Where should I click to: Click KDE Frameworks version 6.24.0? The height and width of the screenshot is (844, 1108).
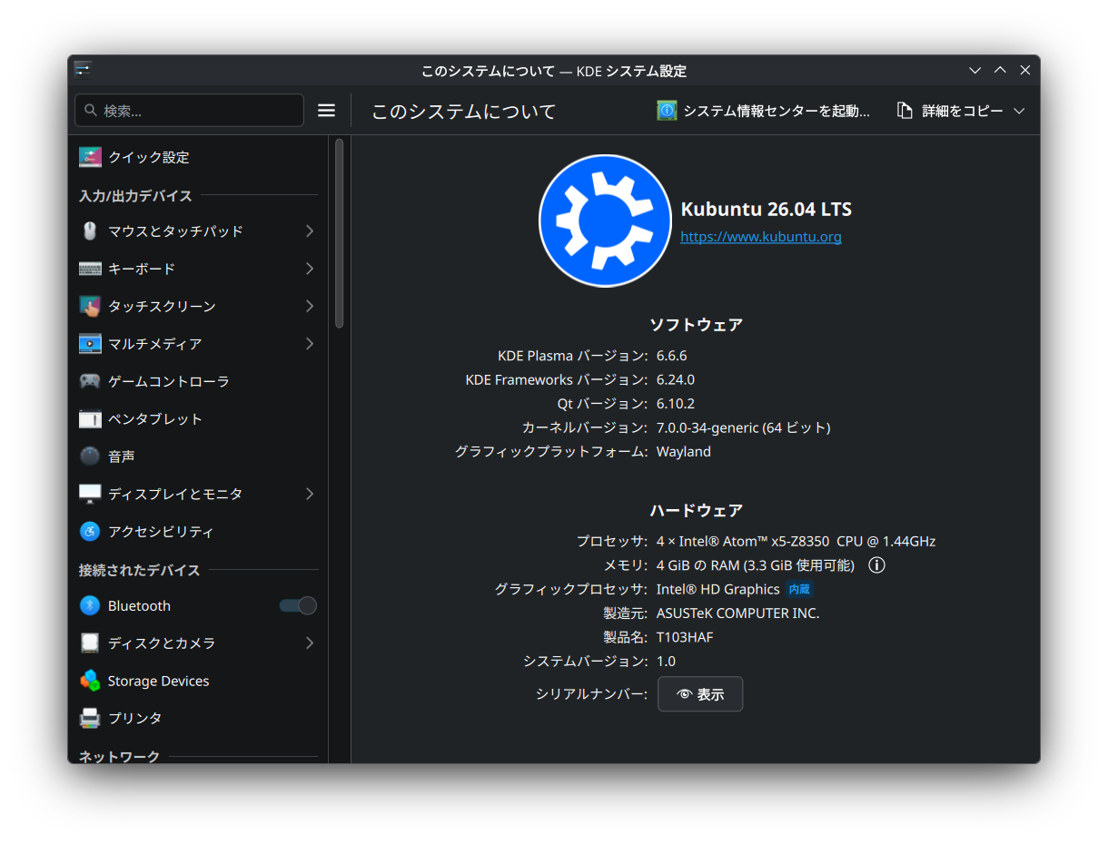676,379
